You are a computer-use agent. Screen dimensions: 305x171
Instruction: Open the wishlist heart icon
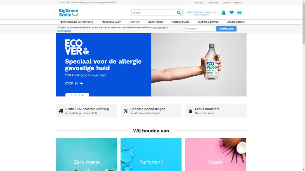pyautogui.click(x=232, y=12)
